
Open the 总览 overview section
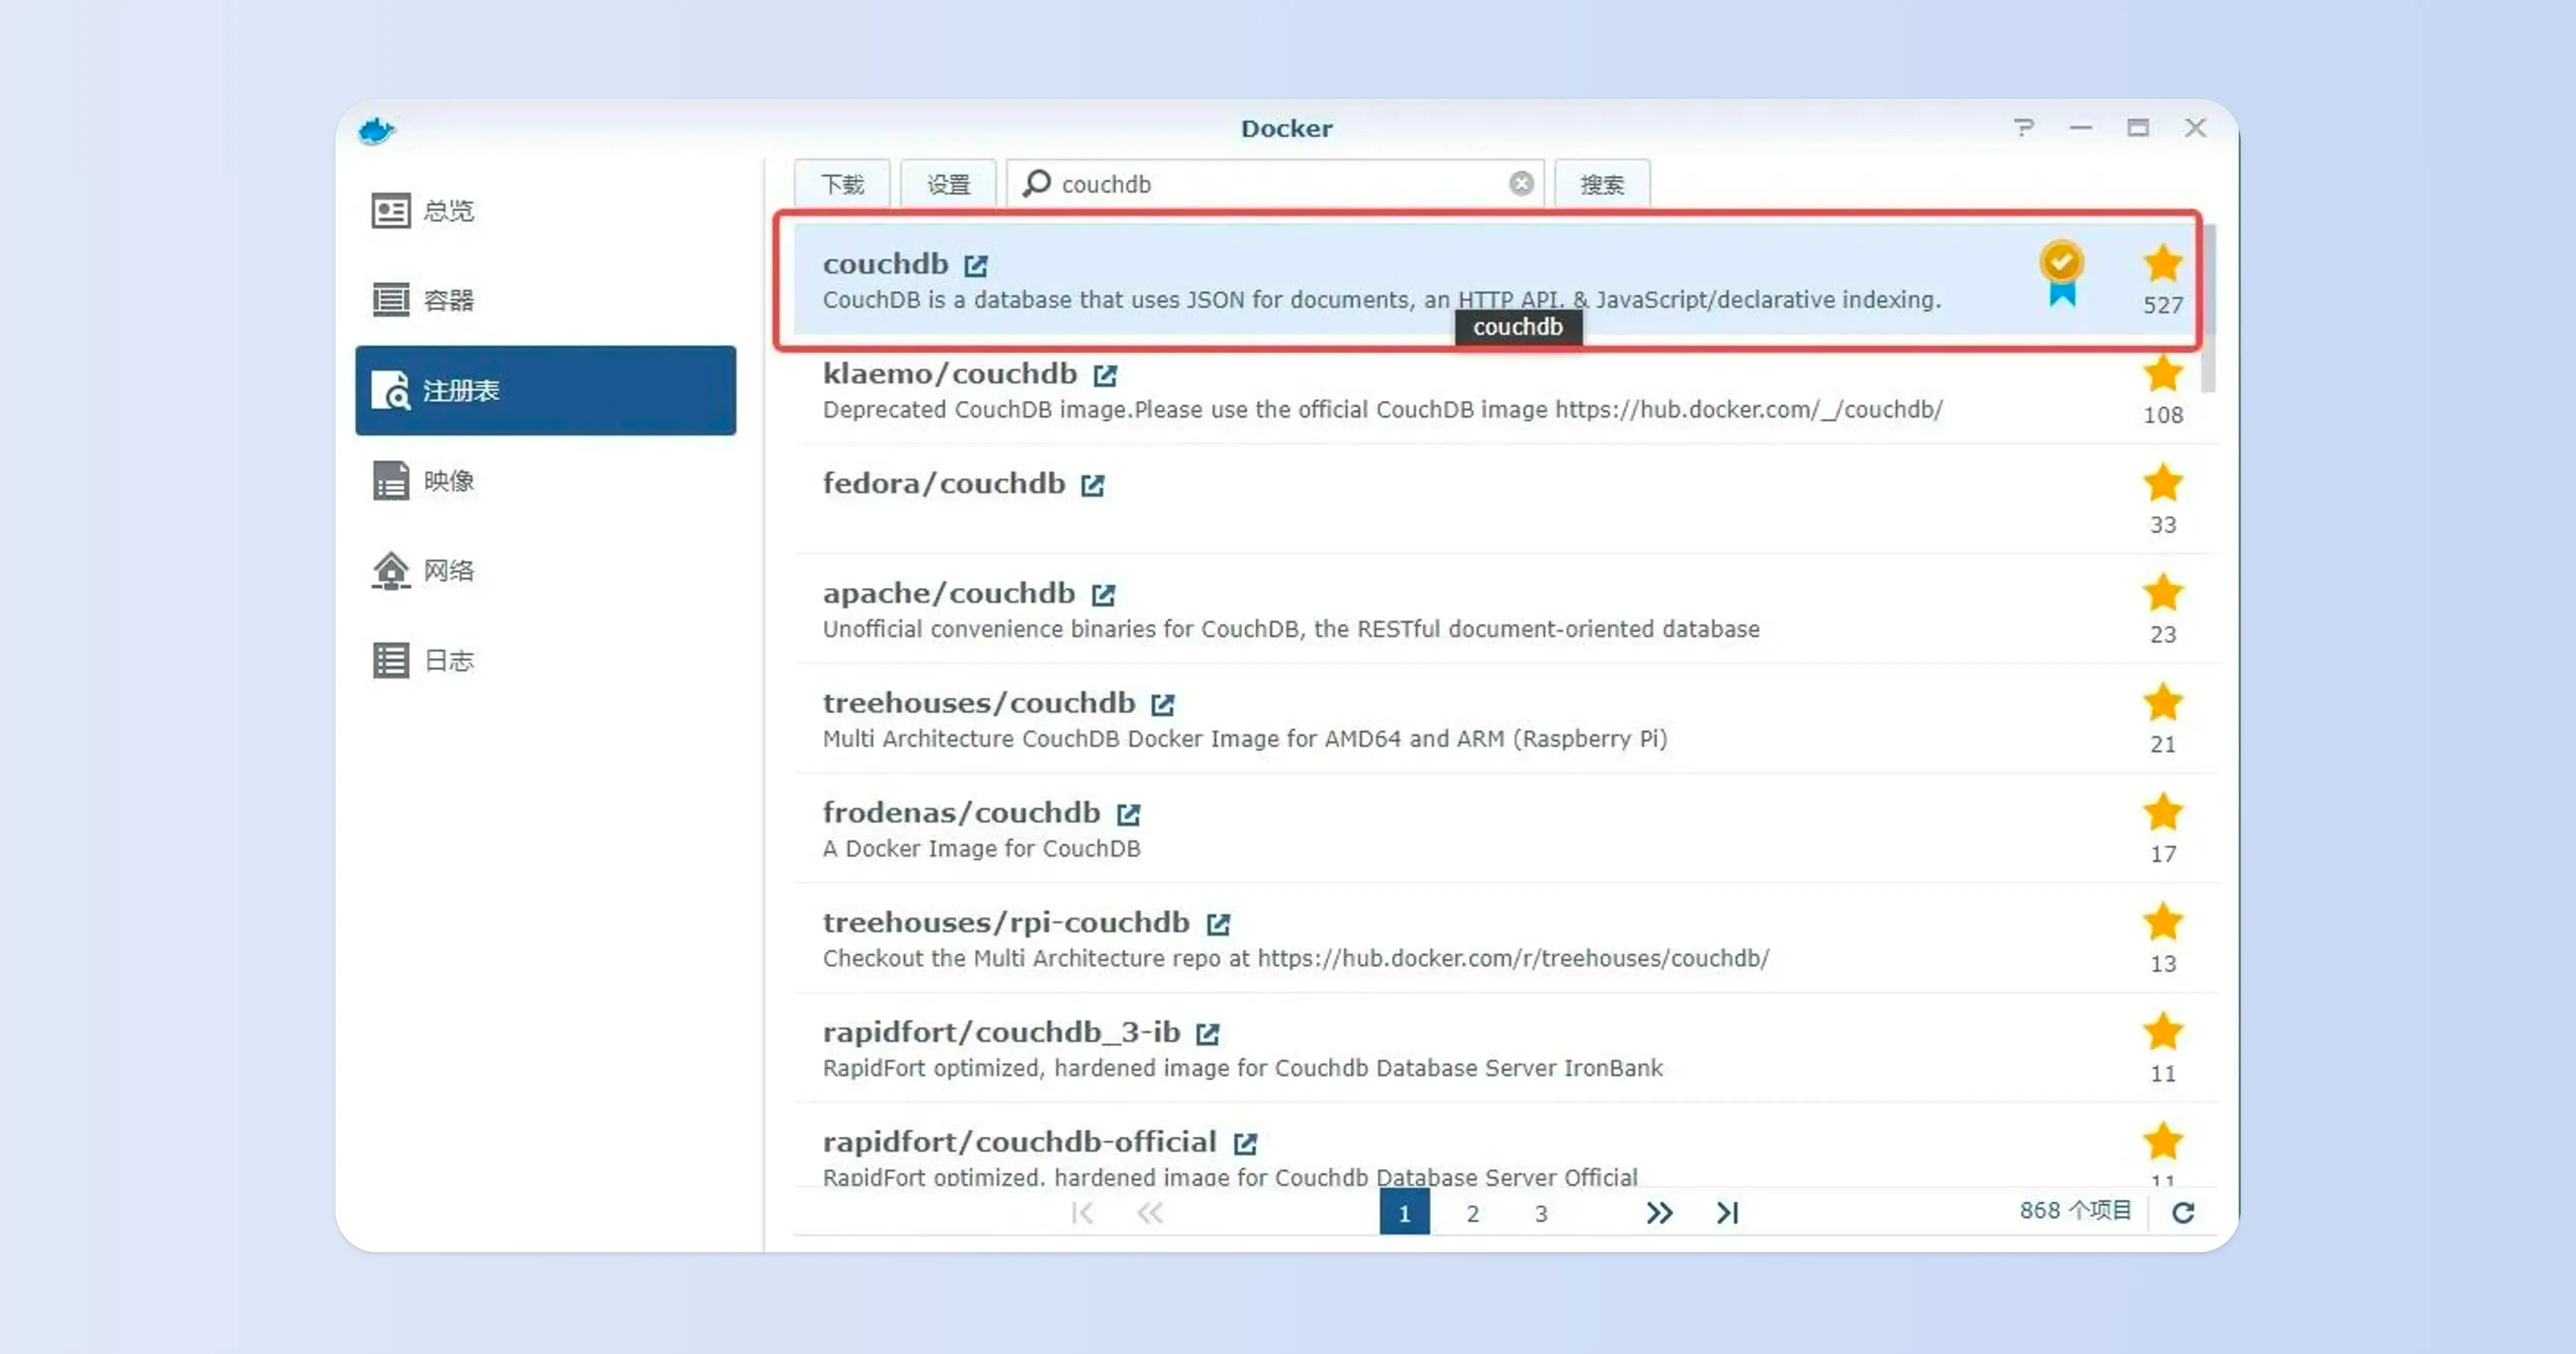(x=545, y=211)
